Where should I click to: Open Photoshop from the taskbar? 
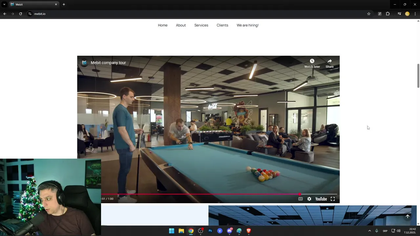pos(210,231)
